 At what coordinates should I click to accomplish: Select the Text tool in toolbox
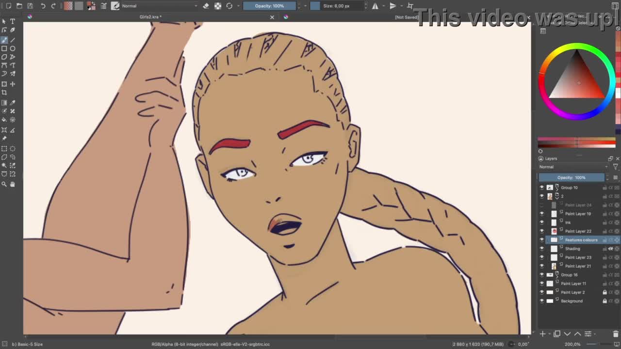coord(13,21)
